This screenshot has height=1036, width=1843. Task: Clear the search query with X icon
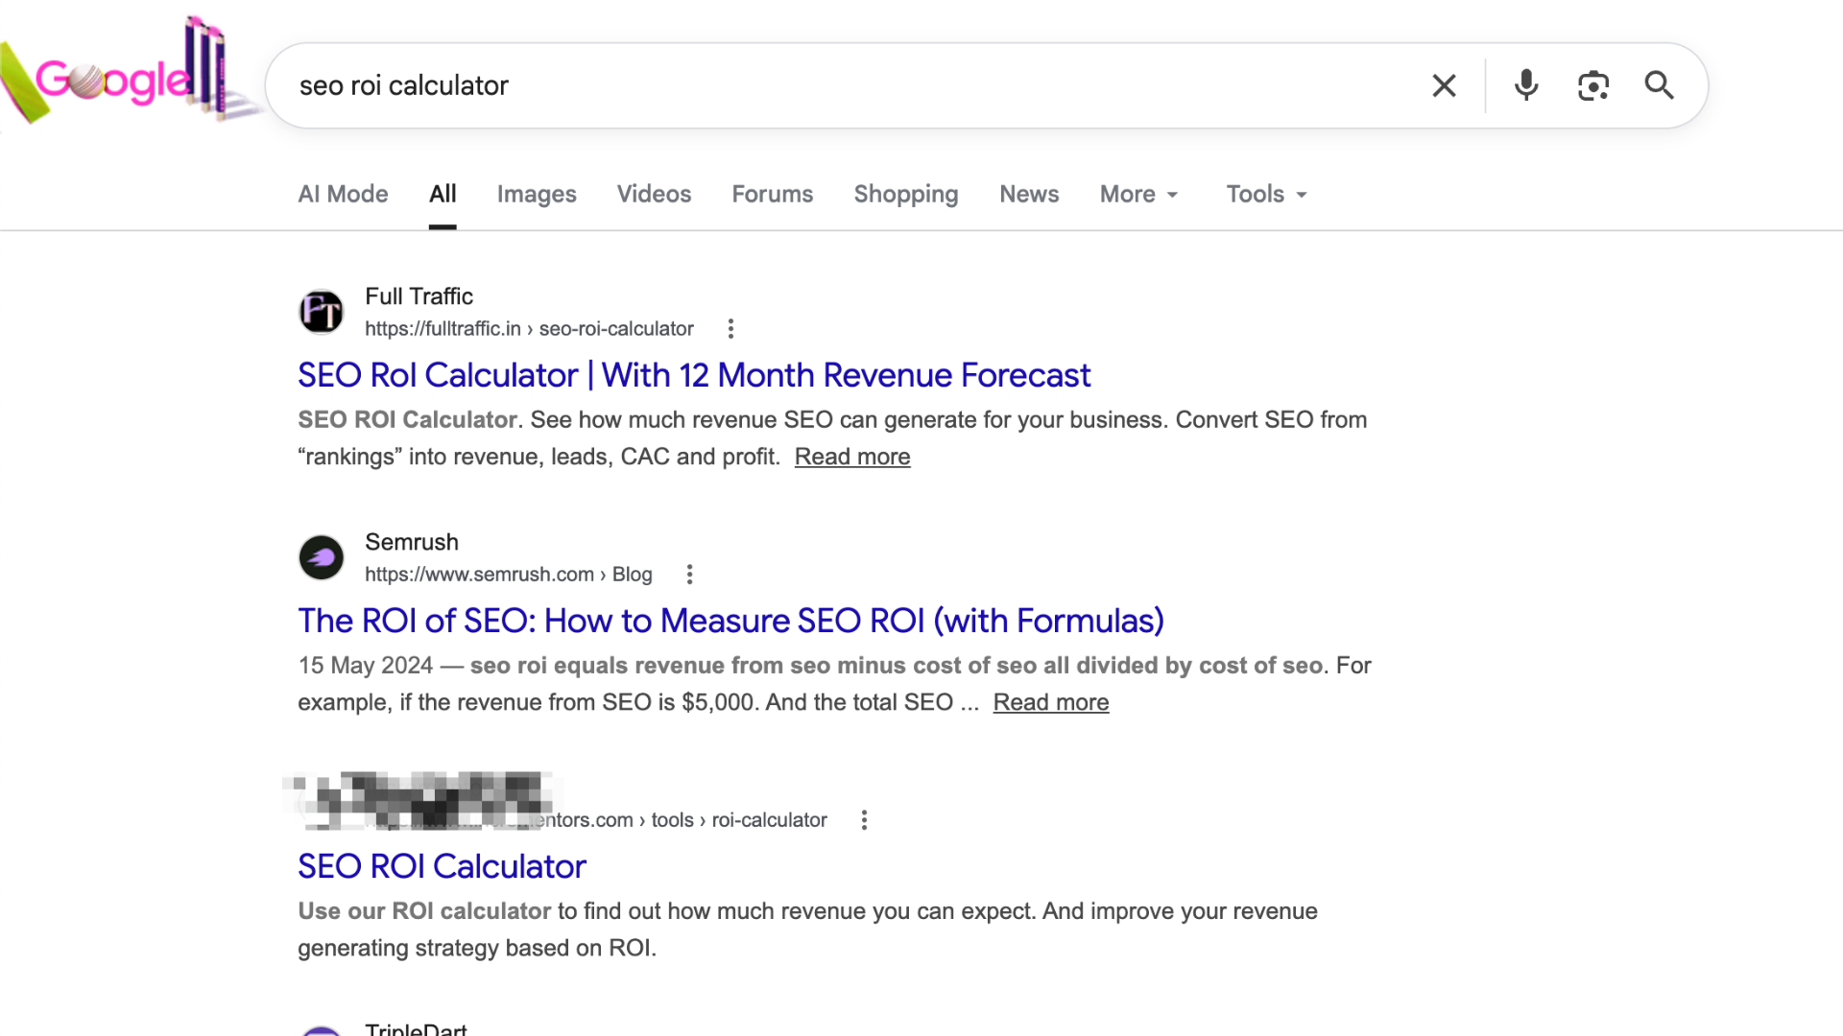click(x=1444, y=85)
